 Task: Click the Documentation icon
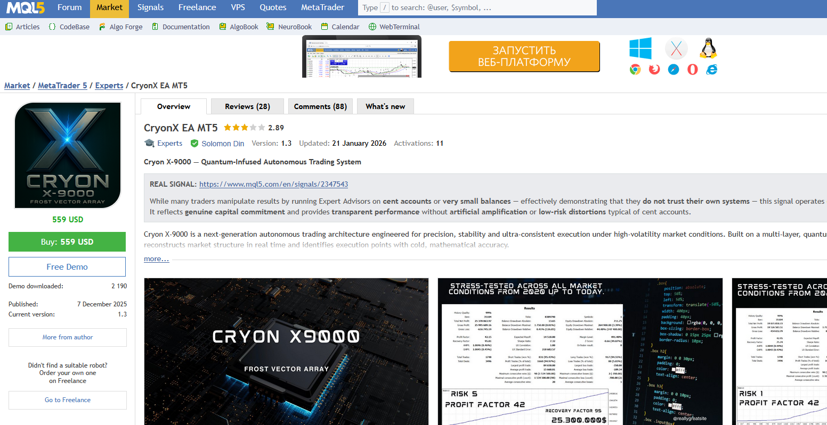[x=155, y=27]
